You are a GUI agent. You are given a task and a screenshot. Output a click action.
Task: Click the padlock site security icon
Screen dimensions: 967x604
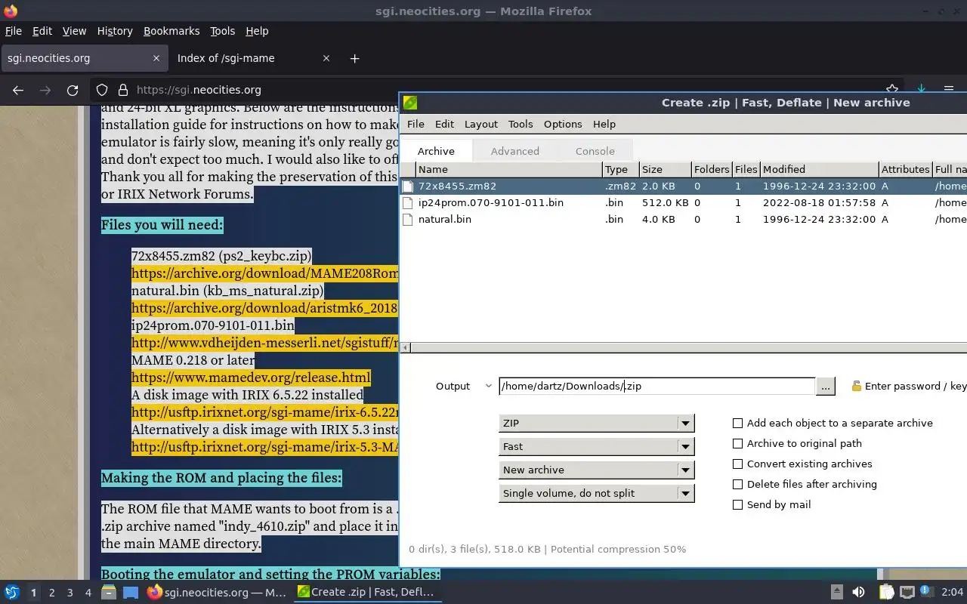123,90
